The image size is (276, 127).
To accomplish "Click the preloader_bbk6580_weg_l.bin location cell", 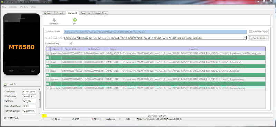I will [x=194, y=53].
